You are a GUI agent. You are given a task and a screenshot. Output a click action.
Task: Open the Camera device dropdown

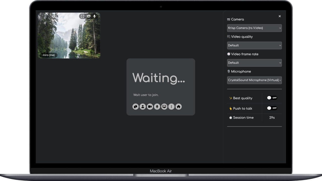(254, 28)
